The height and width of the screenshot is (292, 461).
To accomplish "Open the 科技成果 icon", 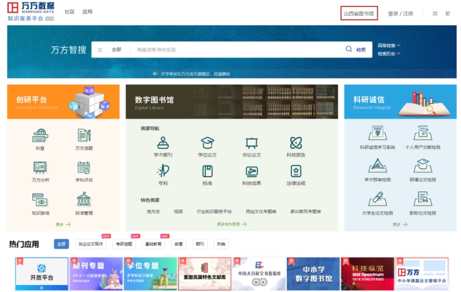I will [x=252, y=171].
